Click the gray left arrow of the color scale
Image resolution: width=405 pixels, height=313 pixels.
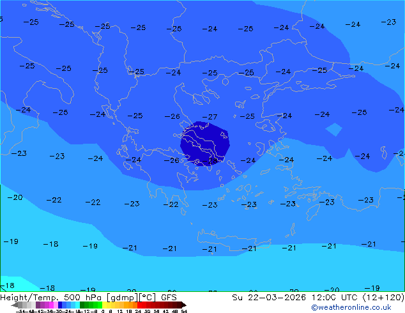coord(15,305)
